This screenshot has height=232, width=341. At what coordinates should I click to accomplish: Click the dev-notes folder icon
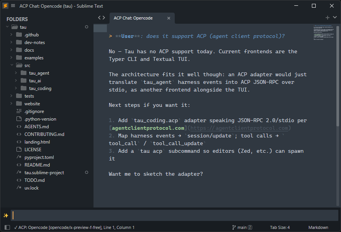click(19, 42)
